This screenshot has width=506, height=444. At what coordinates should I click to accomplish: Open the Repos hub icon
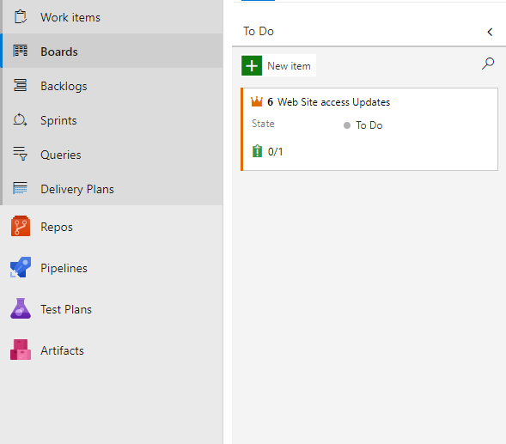(21, 226)
